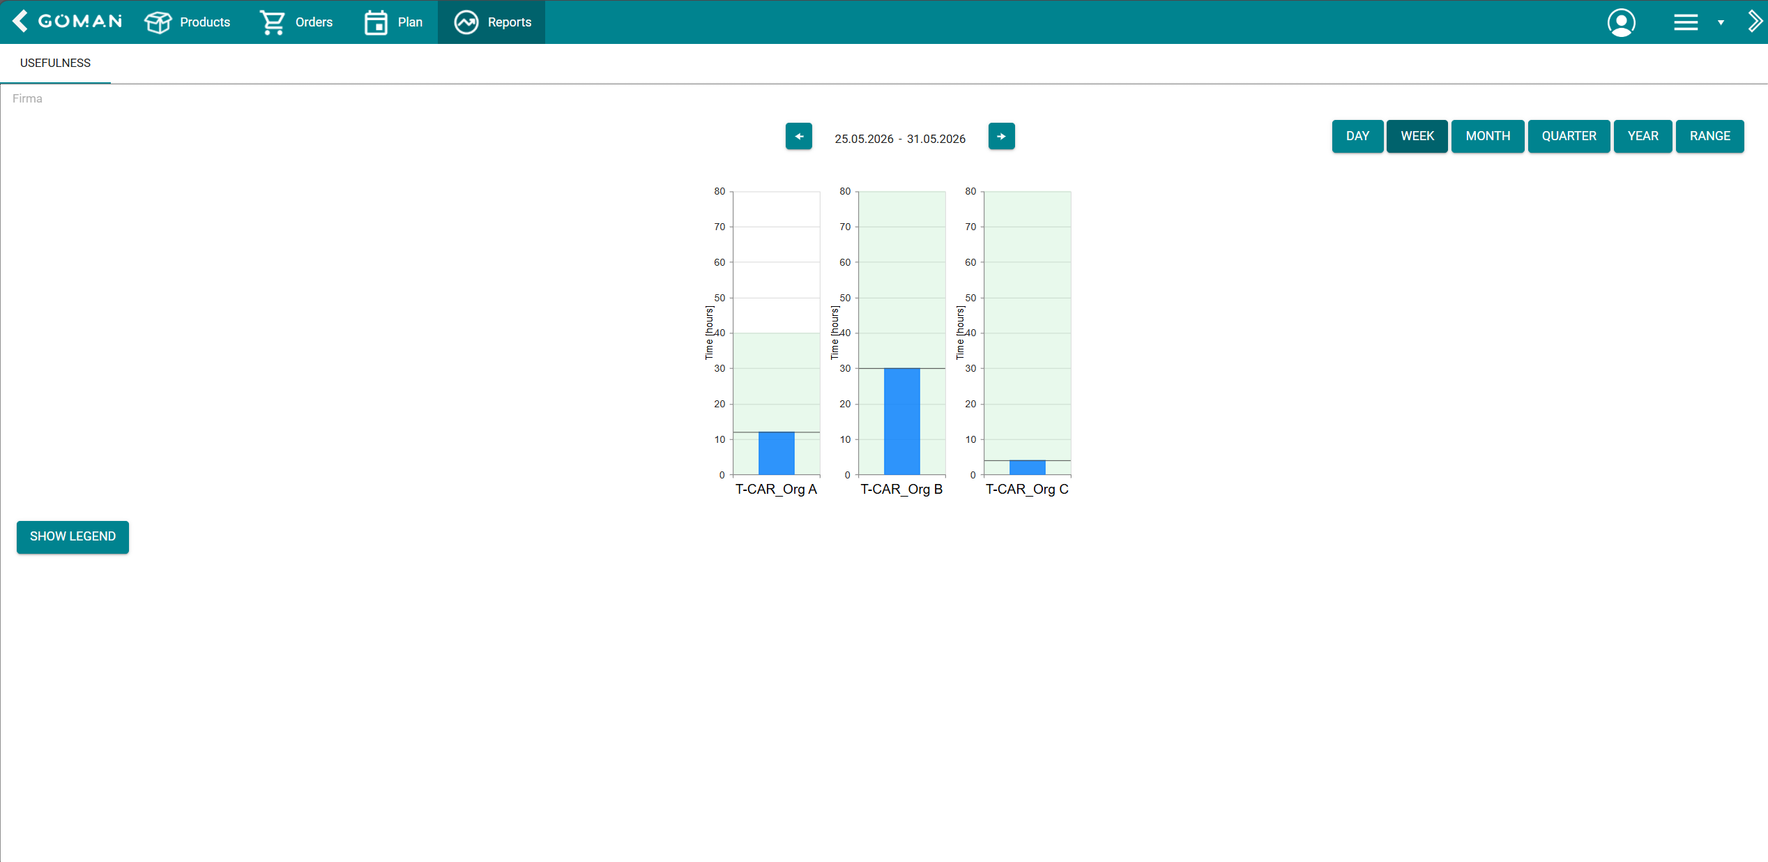Go to next week with right arrow
The image size is (1768, 862).
1001,136
